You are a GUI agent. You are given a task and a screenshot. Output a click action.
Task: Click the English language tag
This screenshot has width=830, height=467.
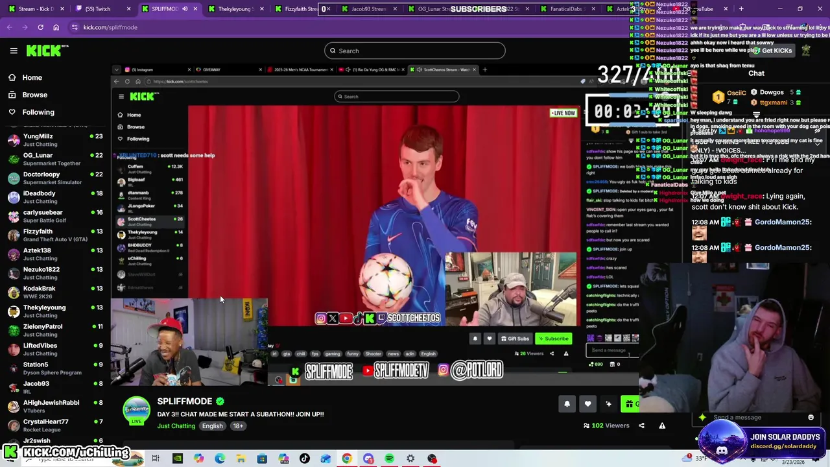coord(212,426)
